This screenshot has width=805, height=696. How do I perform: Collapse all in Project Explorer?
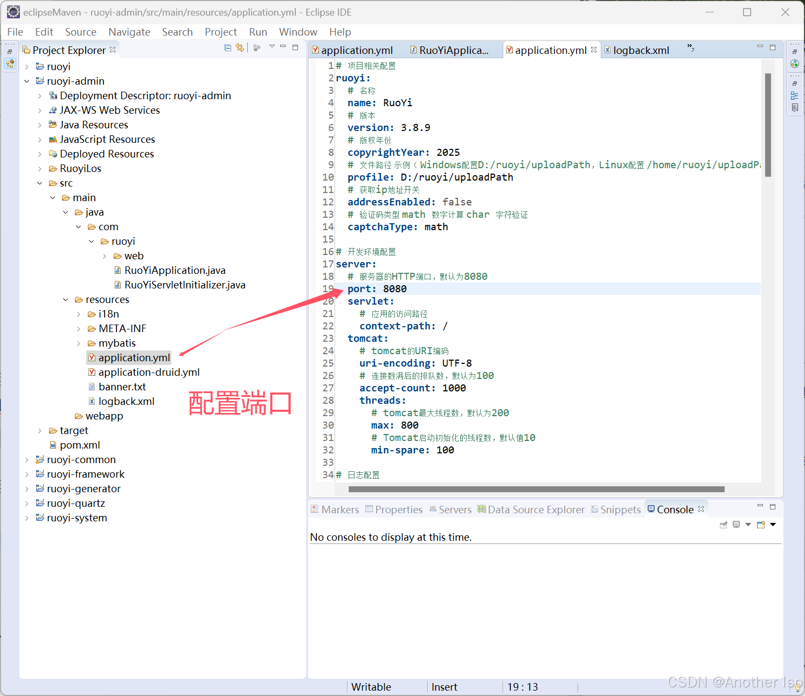[228, 47]
